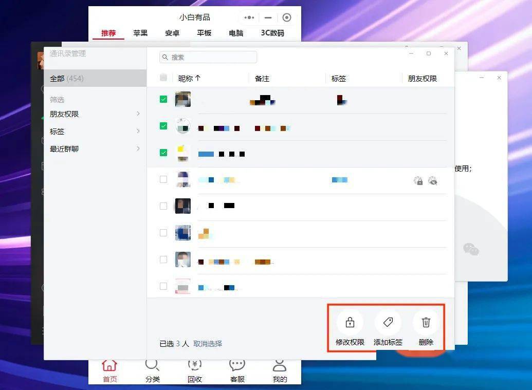Uncheck the first selected contact's checkbox

[x=163, y=99]
